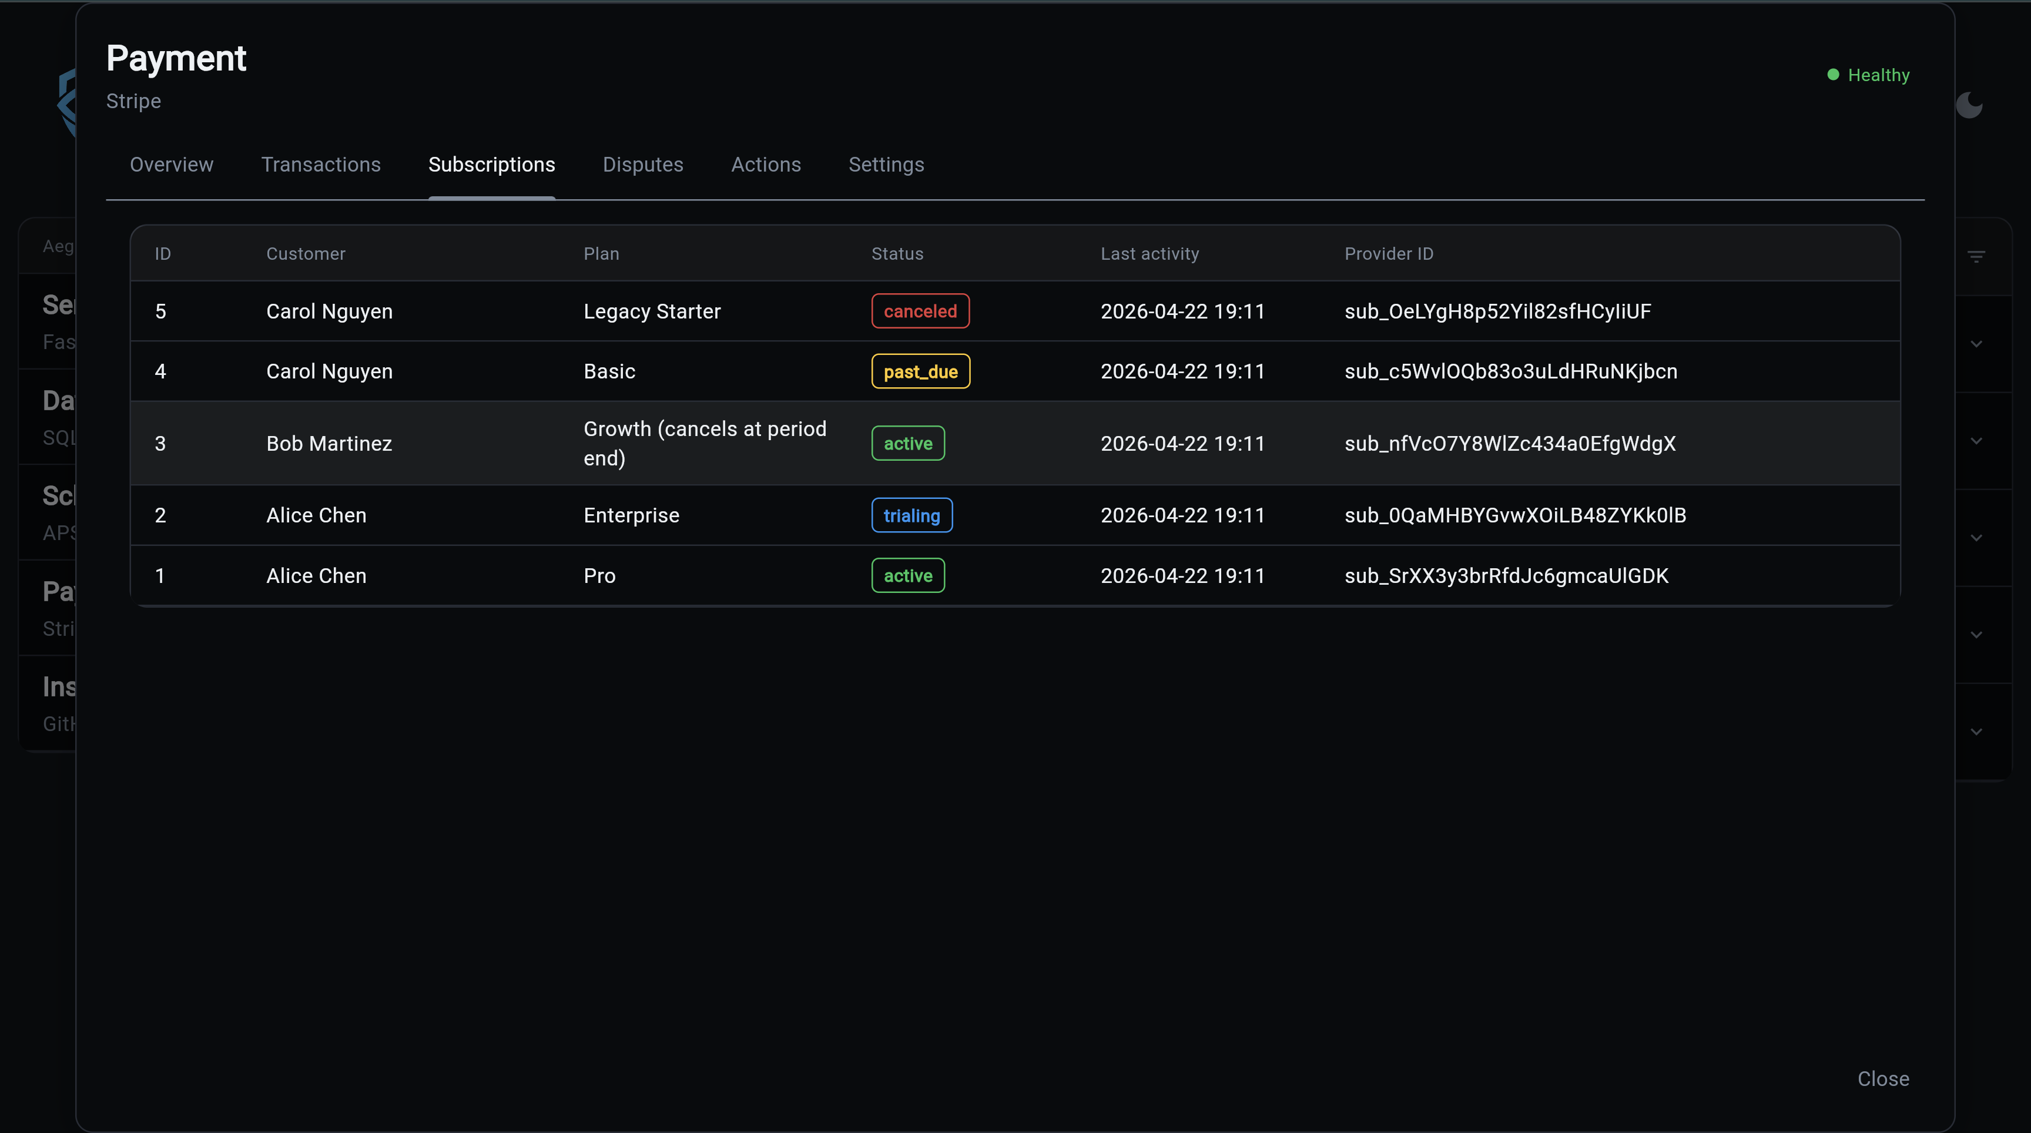Screen dimensions: 2031x1133
Task: Expand the bottom service row chevron
Action: coord(1976,732)
